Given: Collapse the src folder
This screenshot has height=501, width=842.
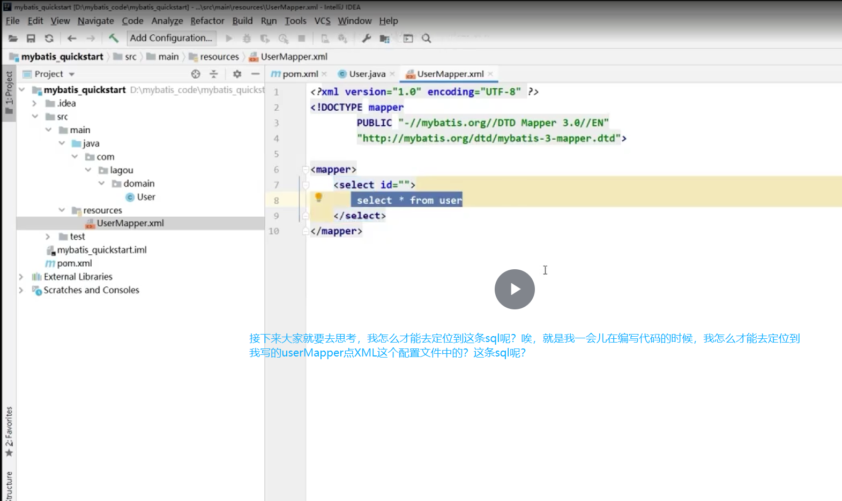Looking at the screenshot, I should click(x=35, y=117).
